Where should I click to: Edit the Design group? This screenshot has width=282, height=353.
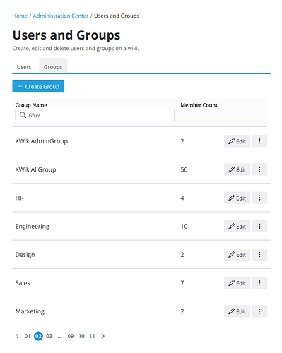(x=237, y=254)
